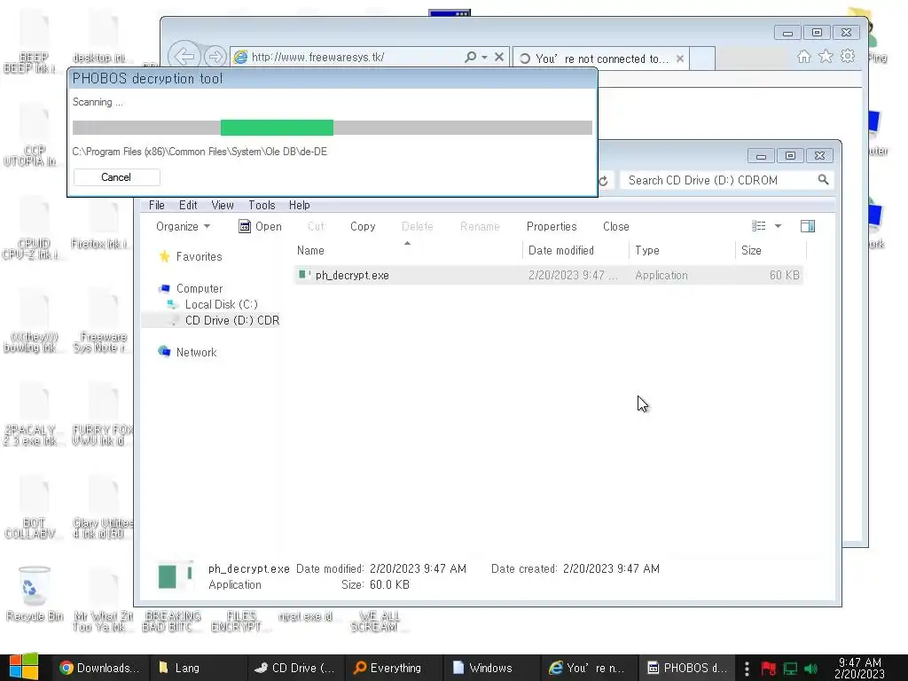Switch to PHOBOS taskbar item
This screenshot has width=908, height=681.
pyautogui.click(x=687, y=668)
